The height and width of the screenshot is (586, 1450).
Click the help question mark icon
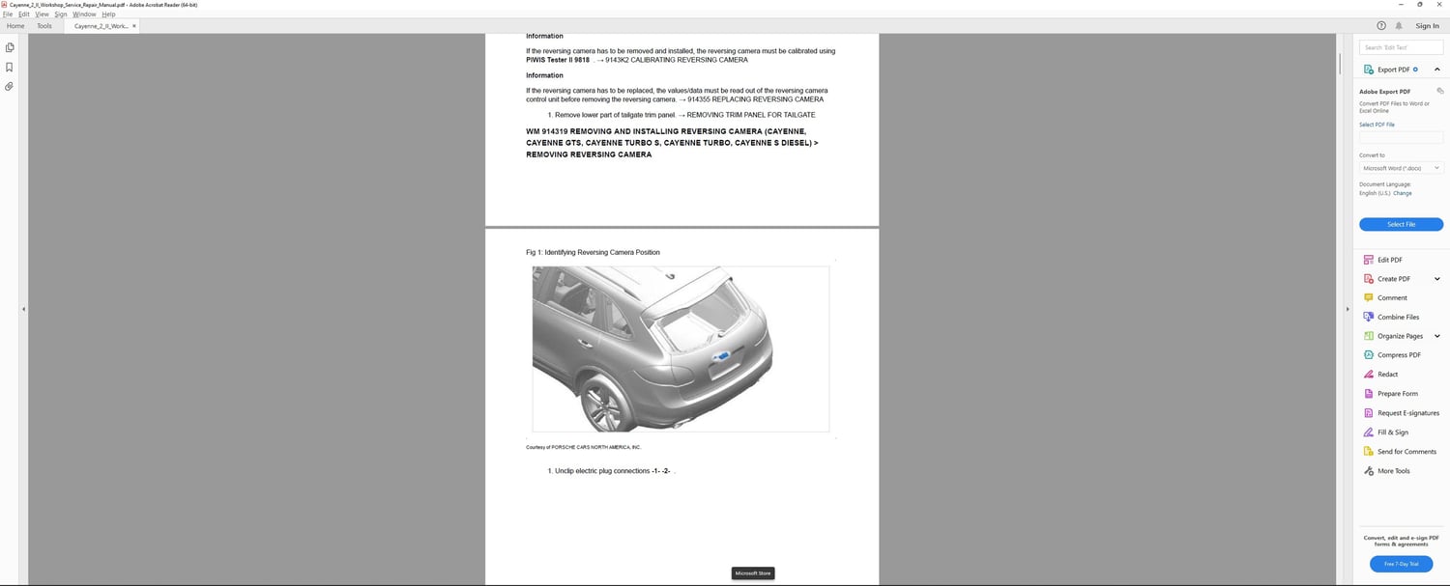click(1381, 26)
